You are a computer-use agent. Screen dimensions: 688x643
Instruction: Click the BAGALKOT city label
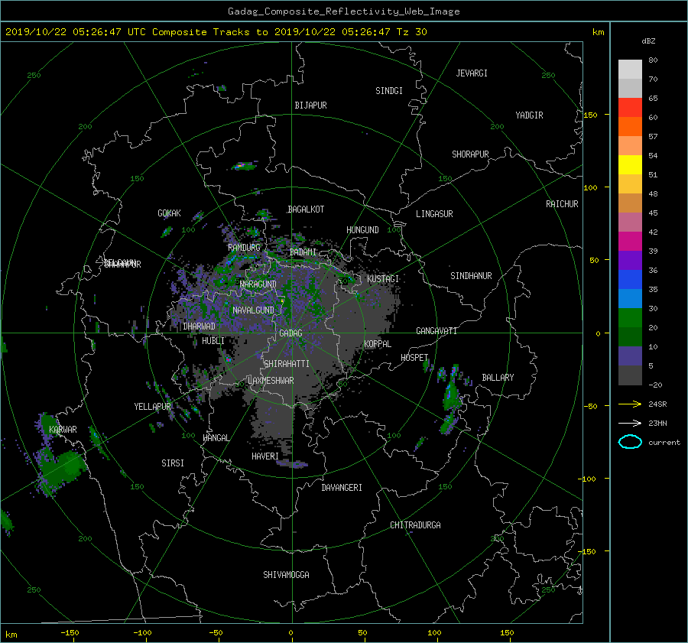(306, 209)
